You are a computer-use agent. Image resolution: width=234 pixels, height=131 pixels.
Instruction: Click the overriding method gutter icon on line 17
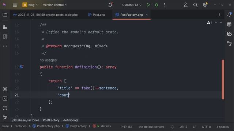coord(22,67)
